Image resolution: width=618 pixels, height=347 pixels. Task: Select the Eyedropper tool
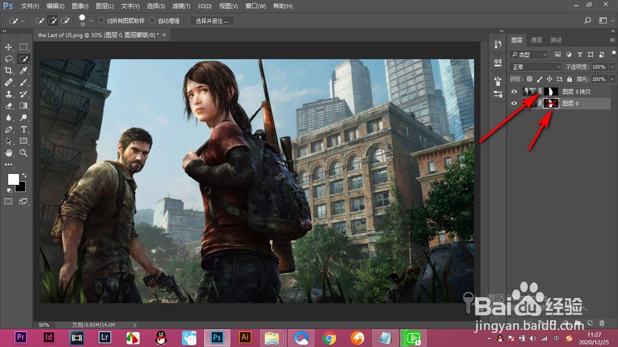pos(24,70)
